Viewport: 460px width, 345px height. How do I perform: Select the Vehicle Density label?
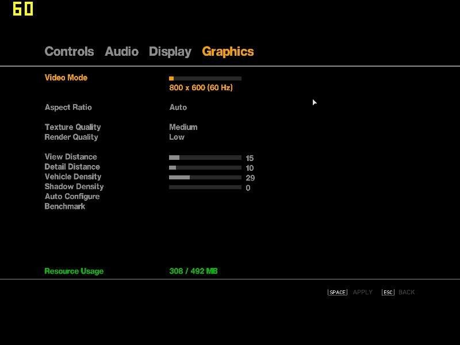pyautogui.click(x=73, y=177)
